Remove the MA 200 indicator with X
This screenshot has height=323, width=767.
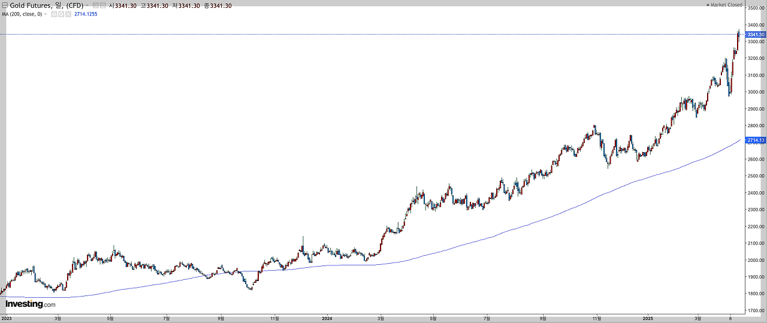click(68, 14)
